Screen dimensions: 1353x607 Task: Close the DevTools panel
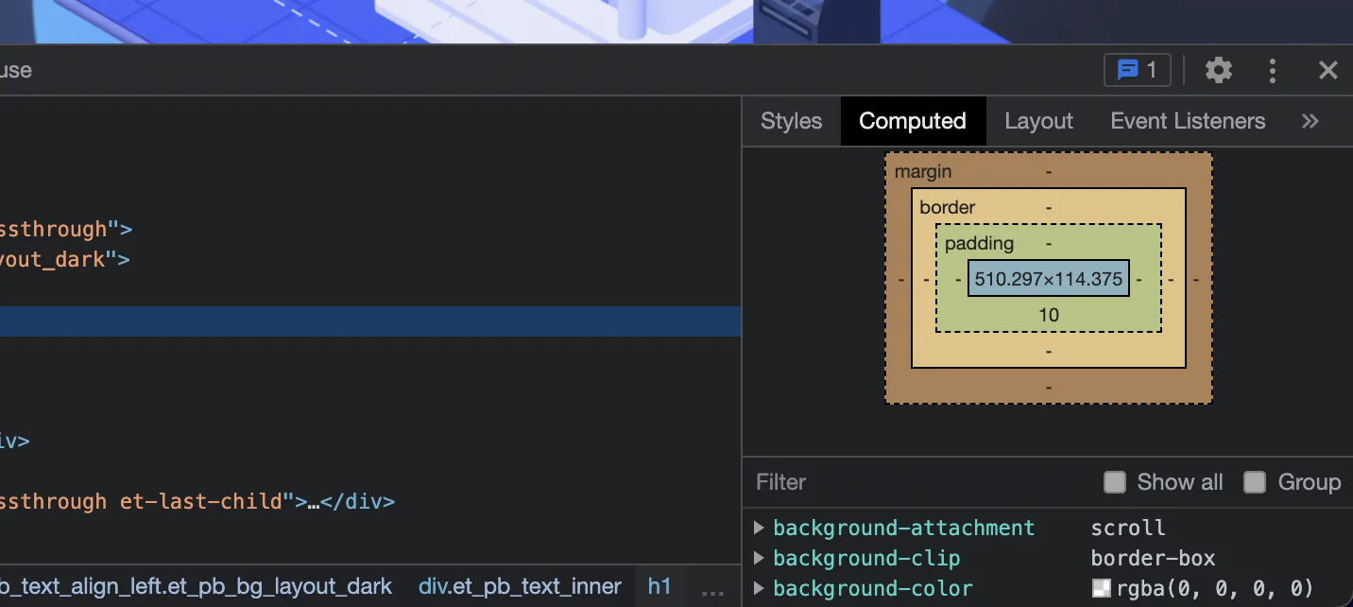pos(1328,70)
